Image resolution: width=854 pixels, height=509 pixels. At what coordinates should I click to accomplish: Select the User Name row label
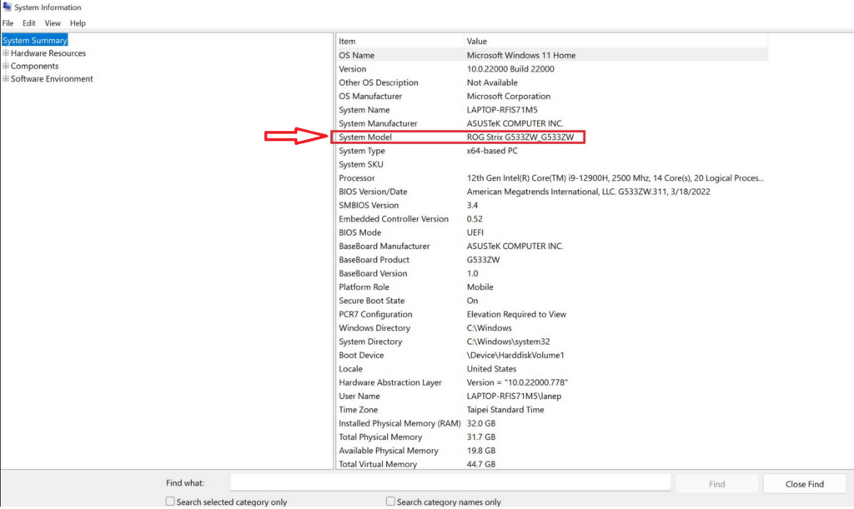[359, 396]
